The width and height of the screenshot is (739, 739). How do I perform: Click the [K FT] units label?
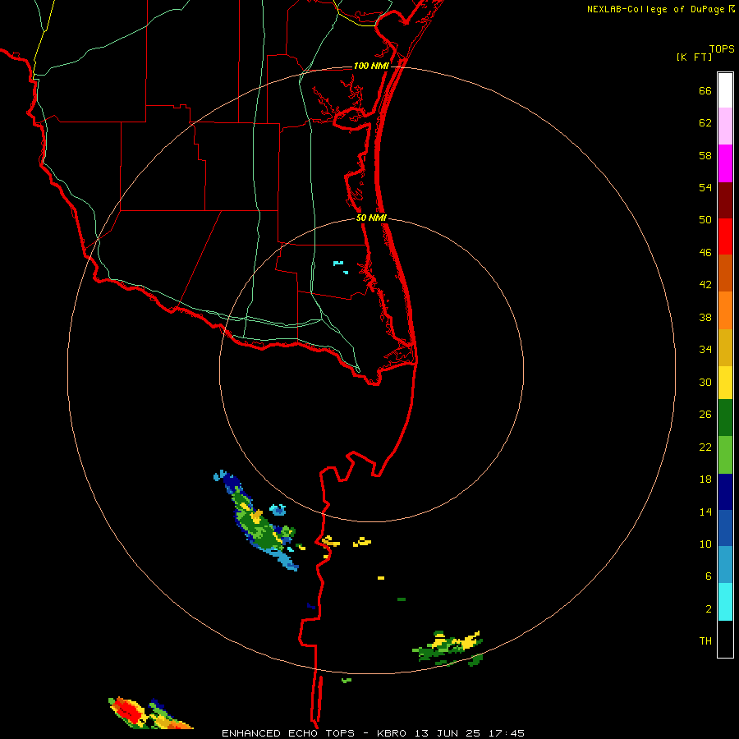click(x=694, y=57)
